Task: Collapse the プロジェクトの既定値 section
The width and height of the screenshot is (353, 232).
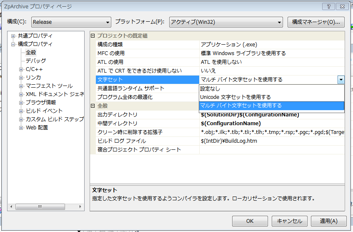Action: tap(93, 35)
